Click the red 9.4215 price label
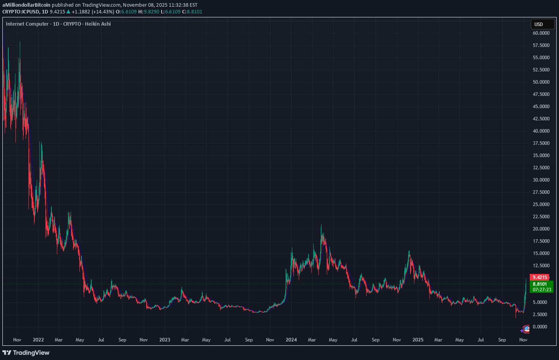The image size is (559, 360). [x=540, y=277]
